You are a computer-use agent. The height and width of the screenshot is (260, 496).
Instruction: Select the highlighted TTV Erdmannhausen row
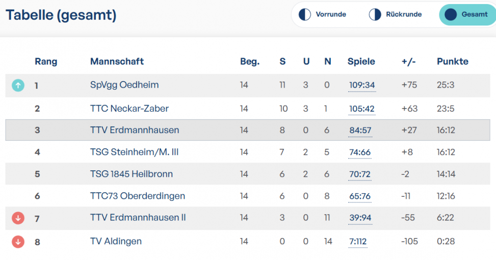point(248,130)
